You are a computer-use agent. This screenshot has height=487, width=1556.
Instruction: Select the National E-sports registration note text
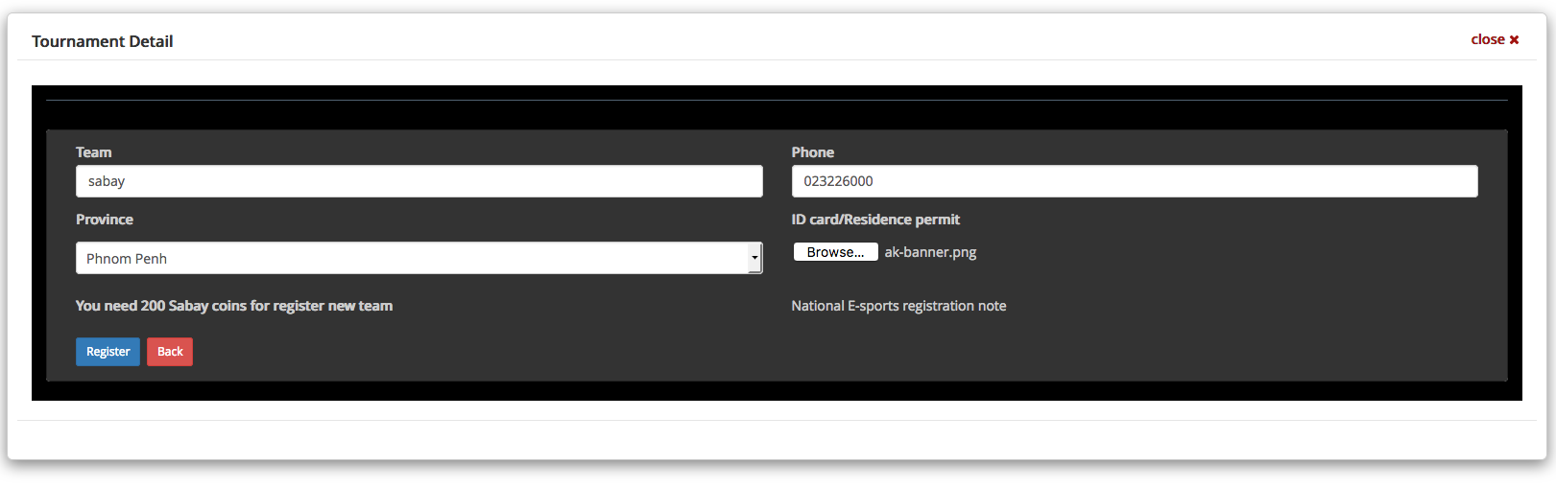898,306
